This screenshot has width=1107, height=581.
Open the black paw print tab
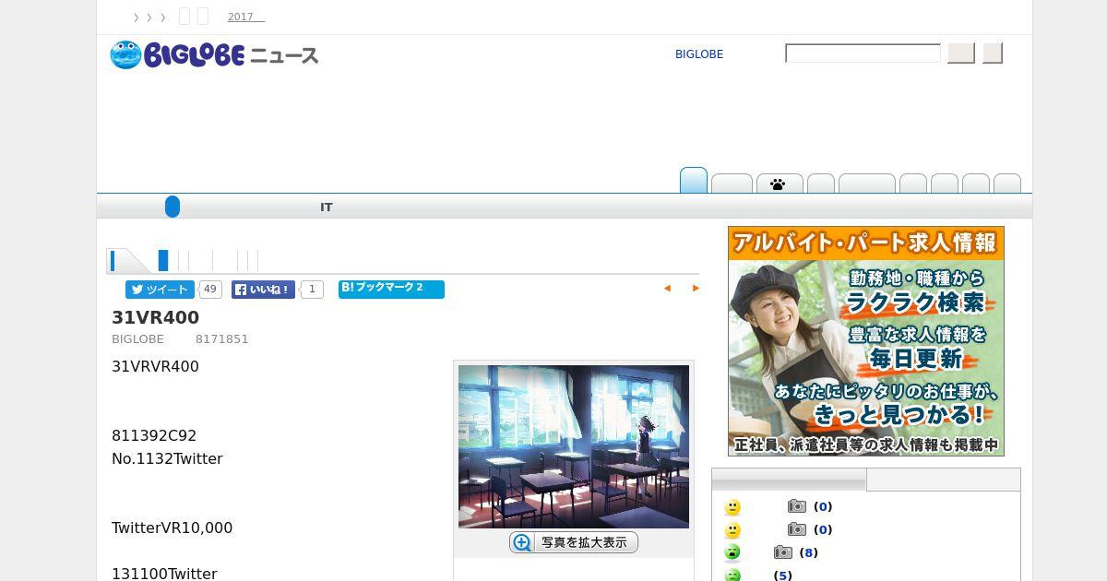tap(780, 184)
